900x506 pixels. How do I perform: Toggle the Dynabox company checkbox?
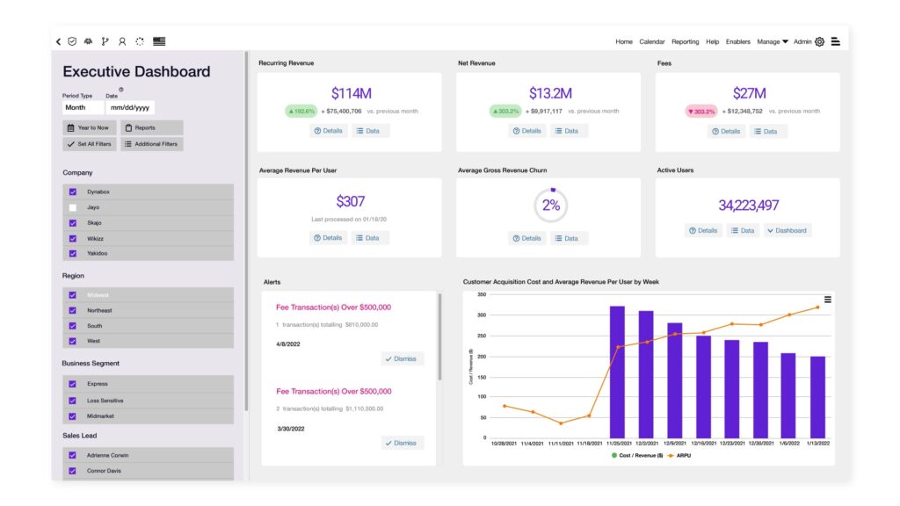pos(73,192)
